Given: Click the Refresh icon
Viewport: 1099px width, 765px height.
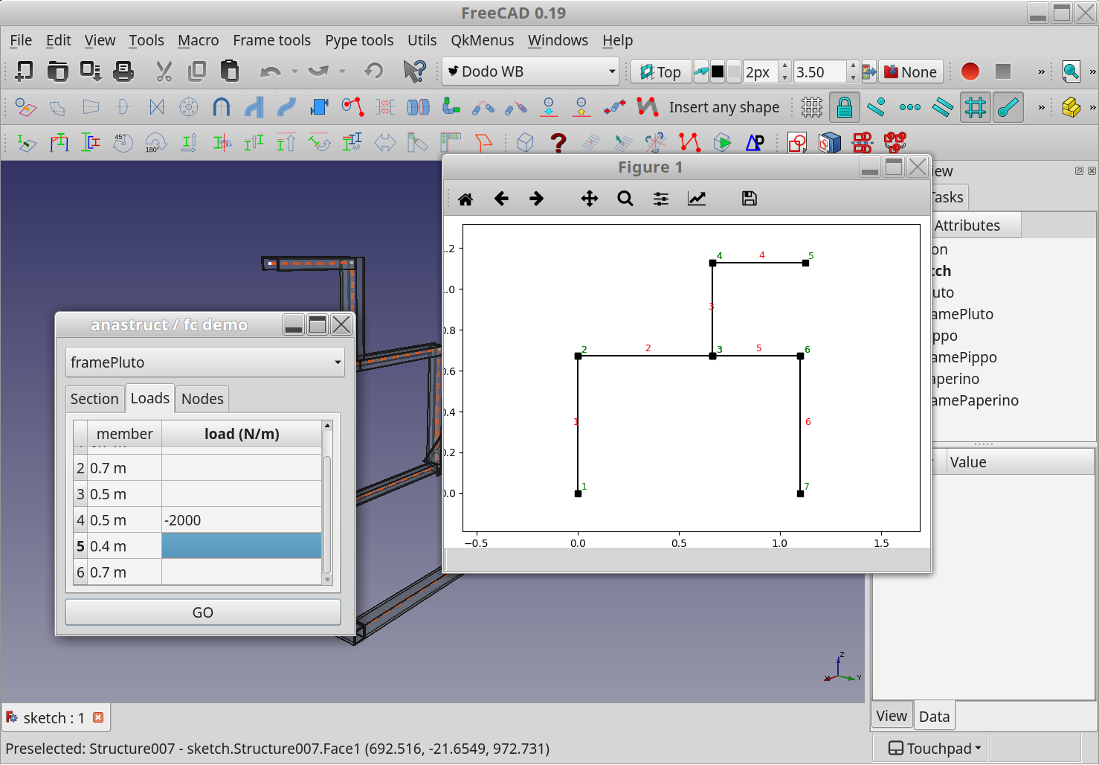Looking at the screenshot, I should pyautogui.click(x=374, y=71).
